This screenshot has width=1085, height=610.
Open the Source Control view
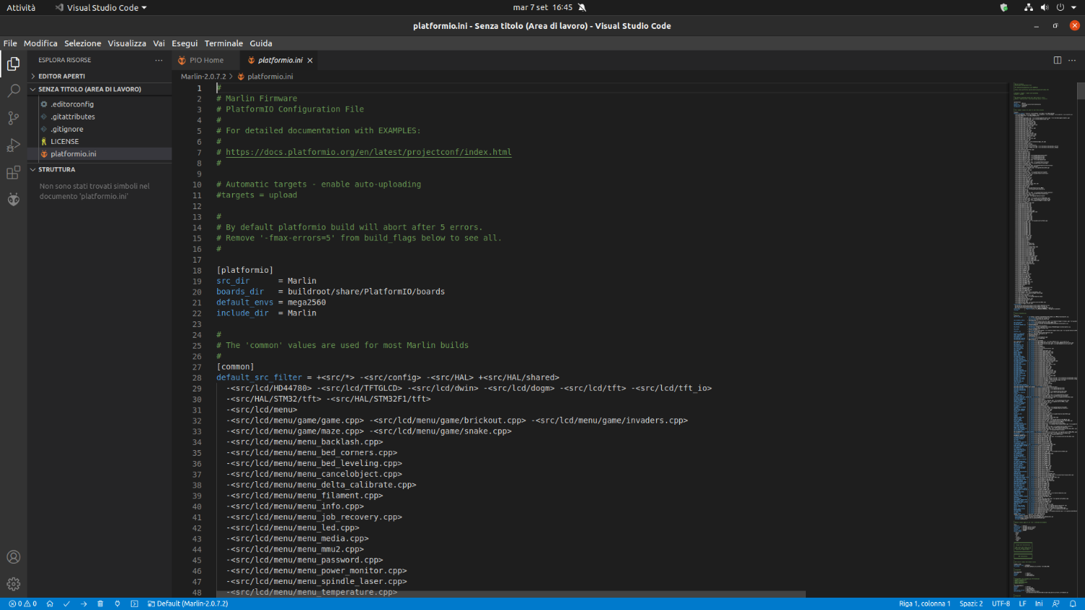[x=13, y=118]
